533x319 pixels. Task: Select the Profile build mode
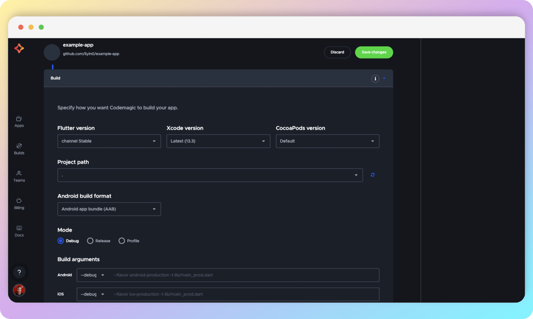(x=122, y=241)
